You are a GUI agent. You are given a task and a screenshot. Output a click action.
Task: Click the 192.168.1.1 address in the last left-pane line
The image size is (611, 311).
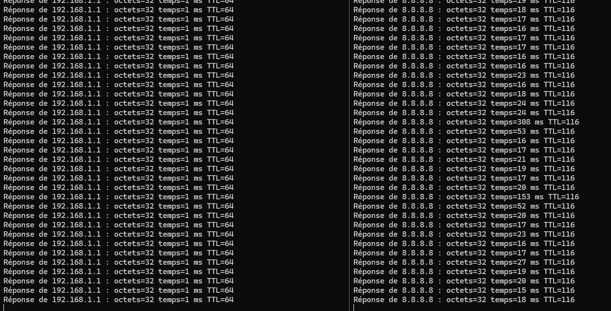pos(76,300)
